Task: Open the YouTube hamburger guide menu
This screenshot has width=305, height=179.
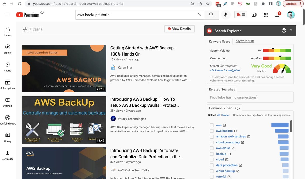Action: pos(8,15)
